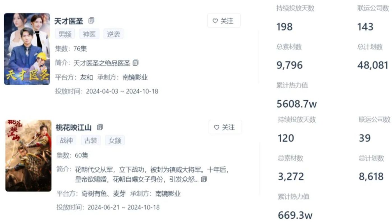This screenshot has height=222, width=392.
Task: Select the 女频 tag
Action: pos(115,140)
